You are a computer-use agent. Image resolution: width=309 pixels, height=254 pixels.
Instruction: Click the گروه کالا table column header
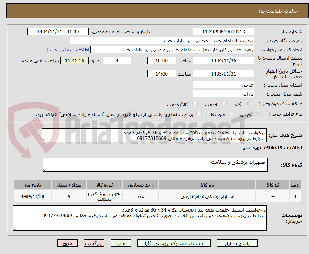pos(104,185)
